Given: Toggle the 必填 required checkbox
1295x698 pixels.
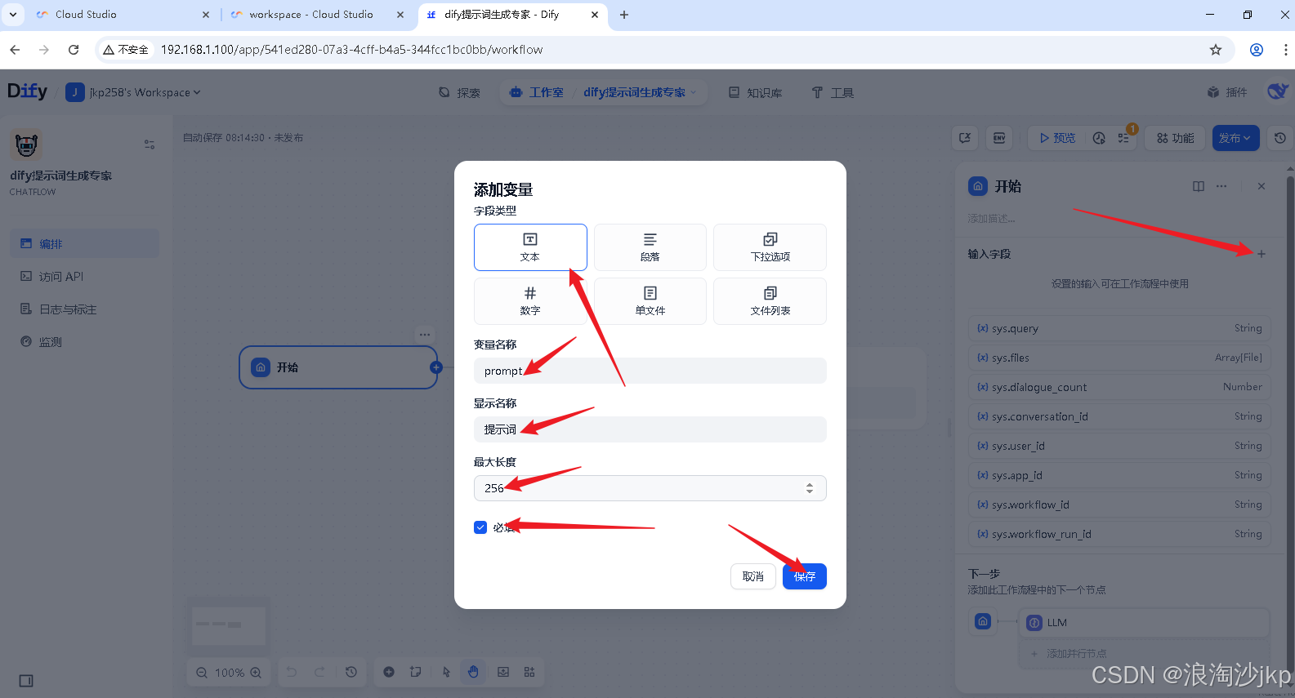Looking at the screenshot, I should coord(480,527).
